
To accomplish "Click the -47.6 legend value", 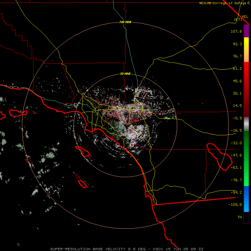I will pyautogui.click(x=236, y=155).
